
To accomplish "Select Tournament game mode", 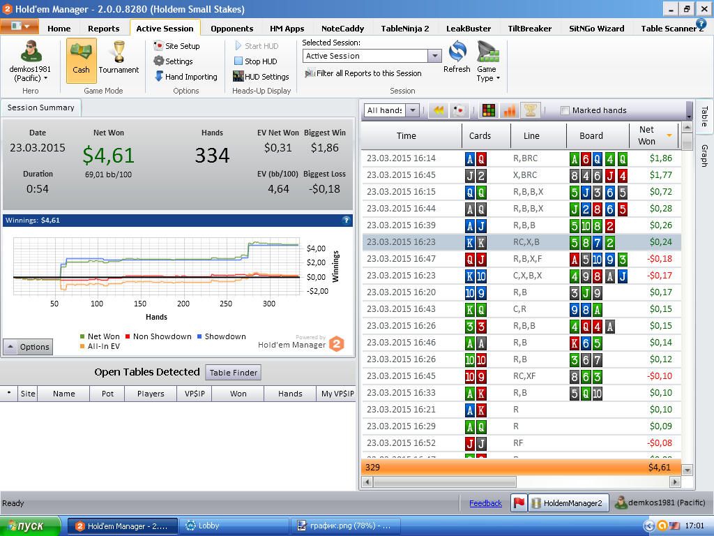I will [x=119, y=58].
